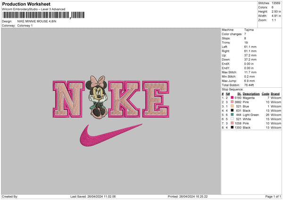Click the Color changes value '7'
This screenshot has width=283, height=200.
pos(245,34)
